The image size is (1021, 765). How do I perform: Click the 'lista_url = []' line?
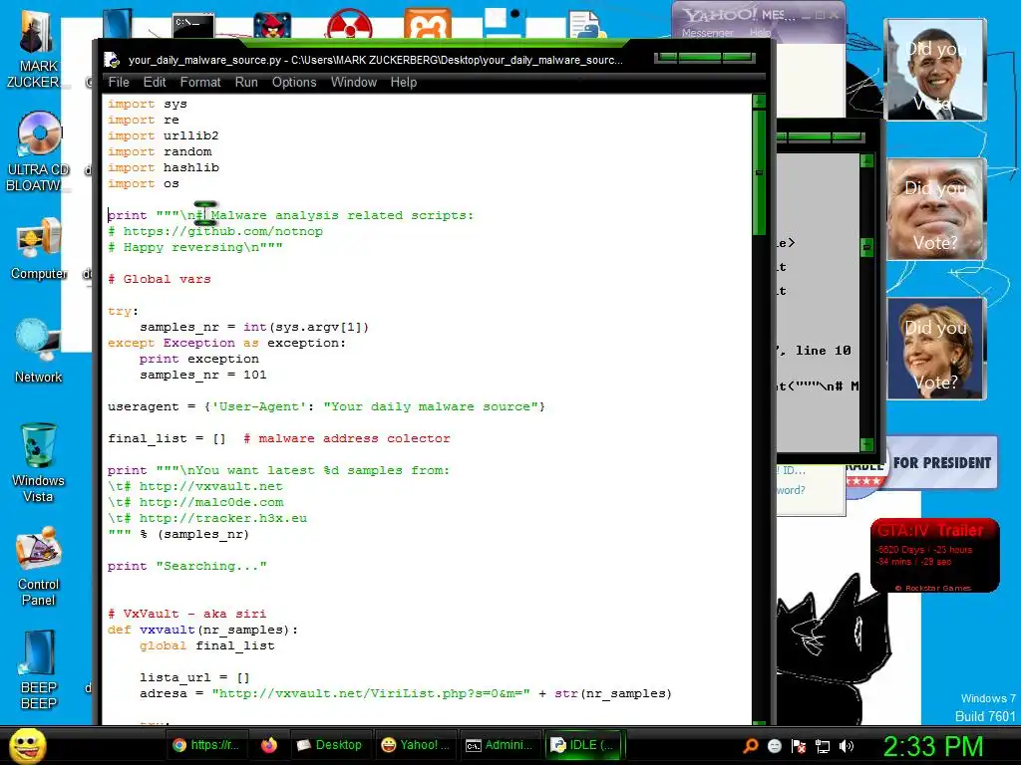click(194, 677)
